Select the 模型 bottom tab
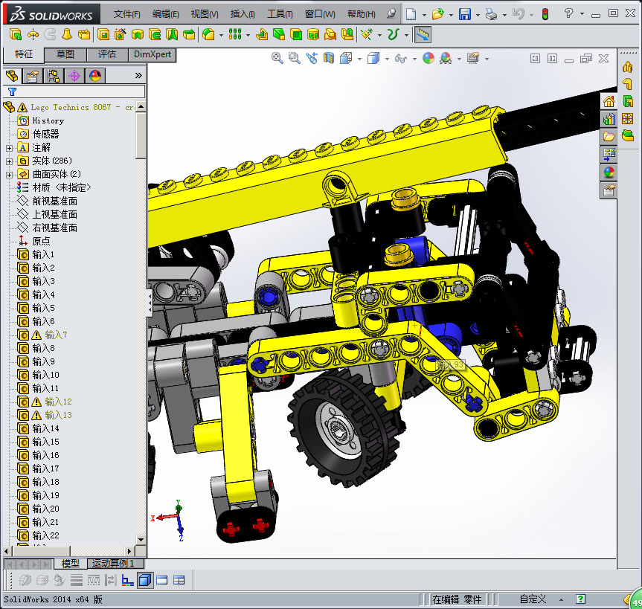Image resolution: width=642 pixels, height=609 pixels. point(71,564)
